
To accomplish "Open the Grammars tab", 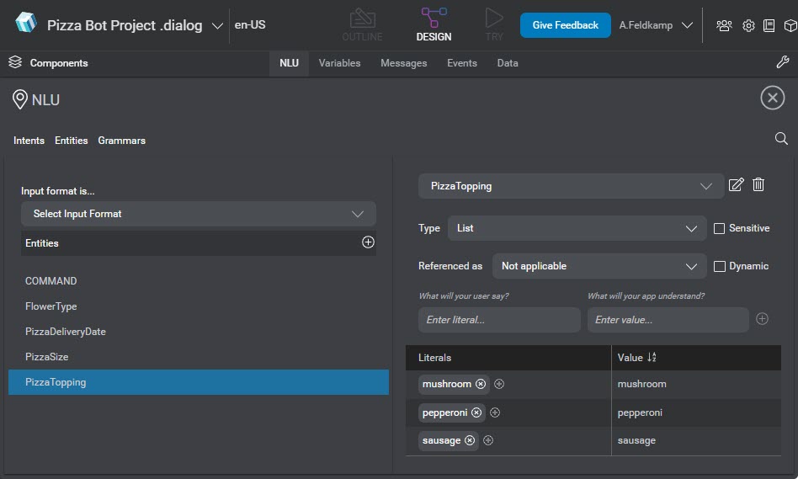I will 121,141.
